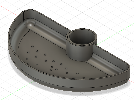The height and width of the screenshot is (100, 134).
Task: Click the rightmost small drain hole on the floor
Action: pyautogui.click(x=84, y=78)
